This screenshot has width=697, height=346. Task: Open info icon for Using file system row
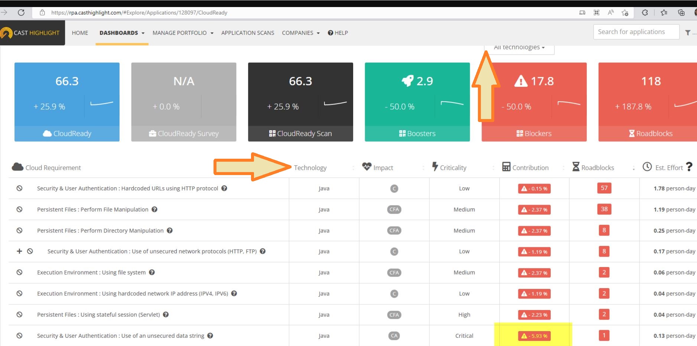coord(152,272)
